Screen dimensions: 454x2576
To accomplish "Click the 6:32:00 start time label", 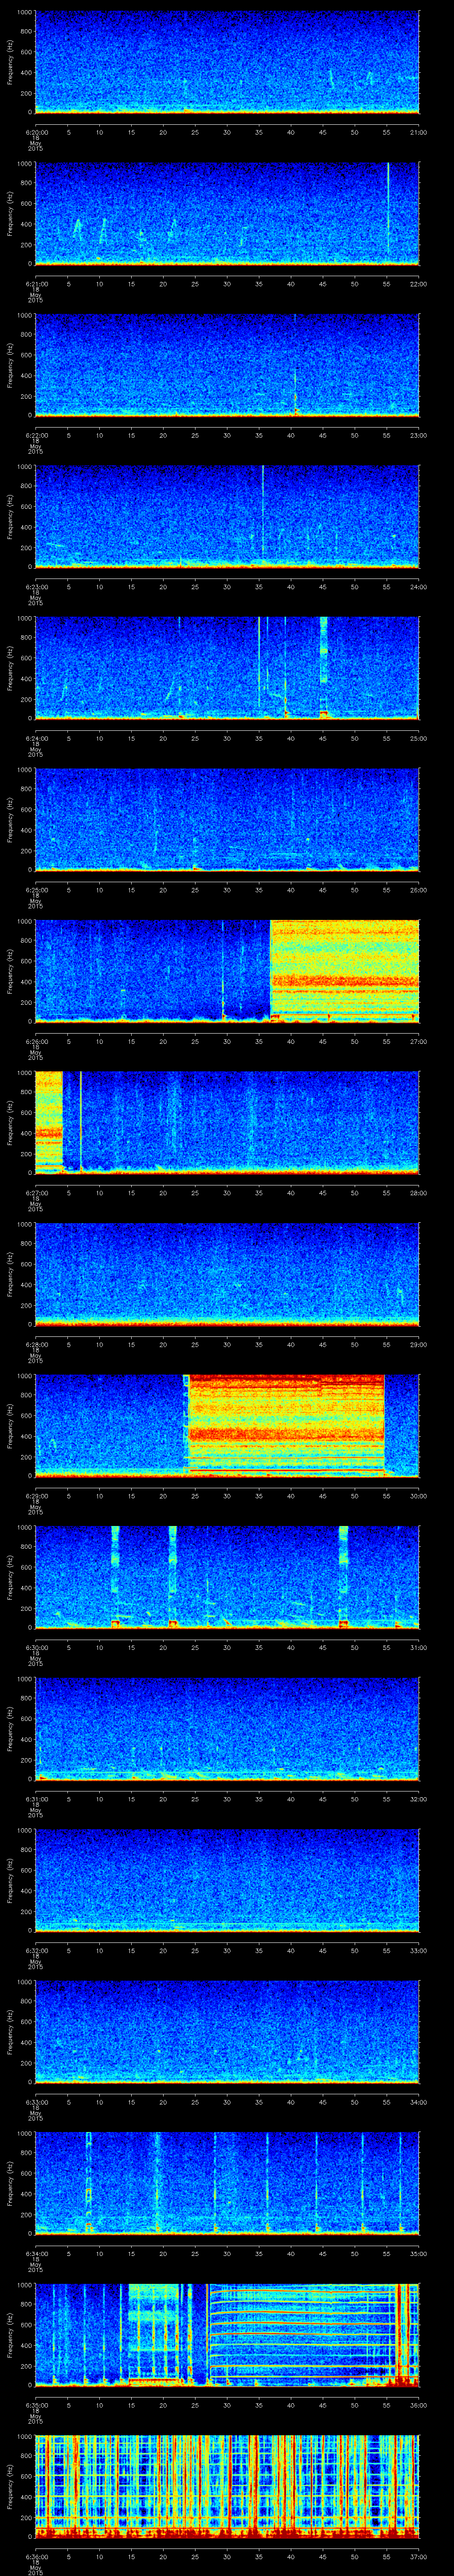I will [x=36, y=1950].
